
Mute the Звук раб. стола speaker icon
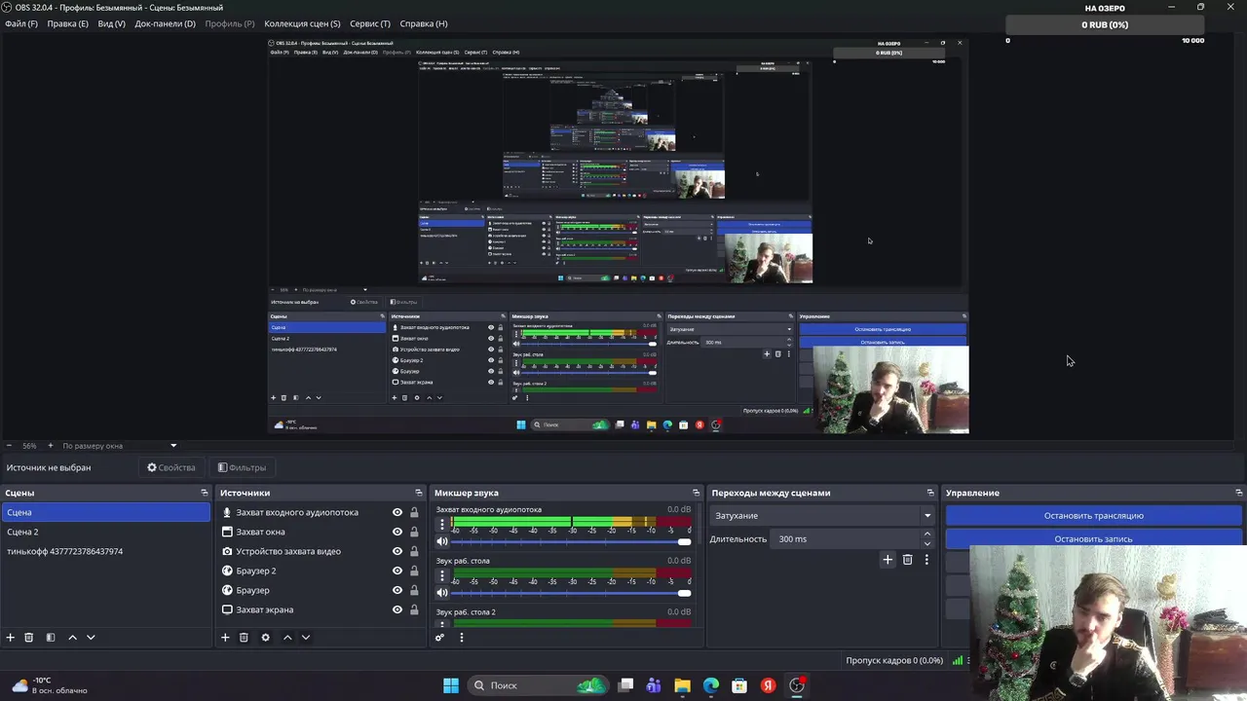point(442,592)
